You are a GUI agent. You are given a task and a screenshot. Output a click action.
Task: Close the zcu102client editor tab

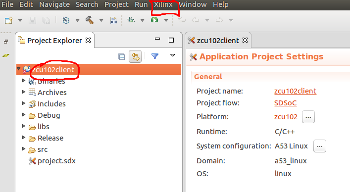point(245,40)
